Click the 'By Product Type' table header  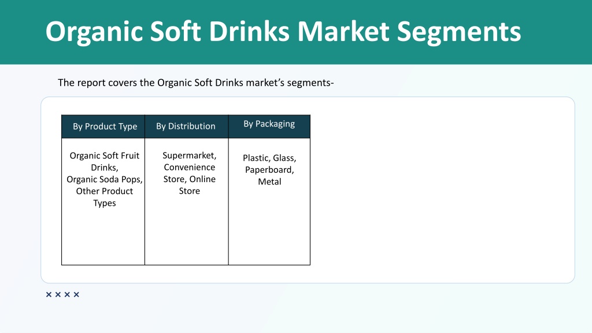point(105,127)
